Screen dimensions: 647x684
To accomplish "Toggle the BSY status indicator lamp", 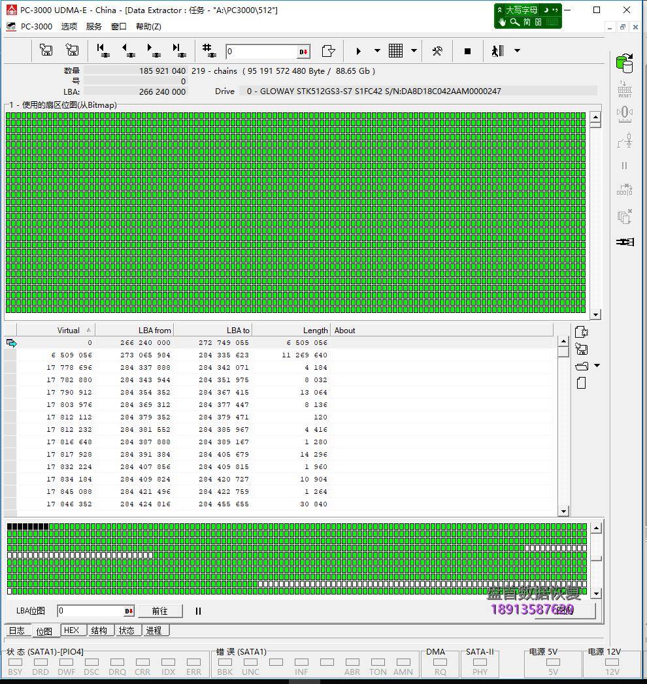I will 16,661.
